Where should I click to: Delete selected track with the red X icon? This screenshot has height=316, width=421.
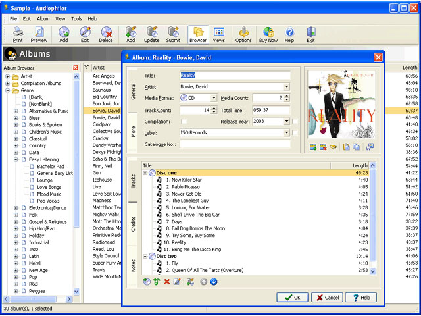point(167,282)
